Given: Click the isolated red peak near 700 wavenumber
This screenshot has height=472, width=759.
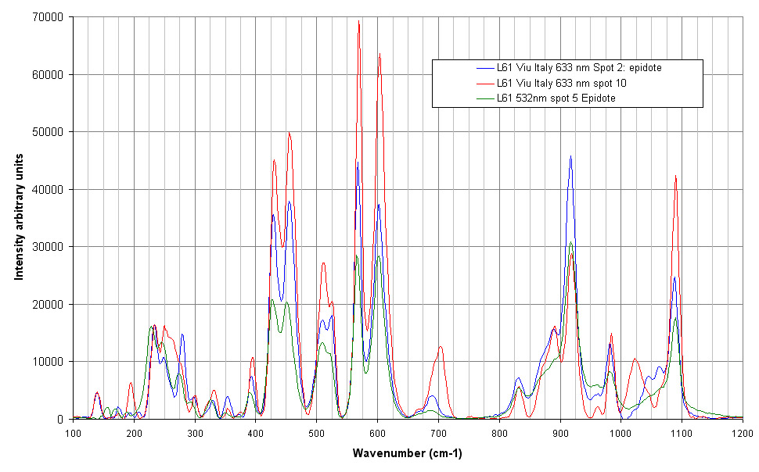Looking at the screenshot, I should pos(441,347).
